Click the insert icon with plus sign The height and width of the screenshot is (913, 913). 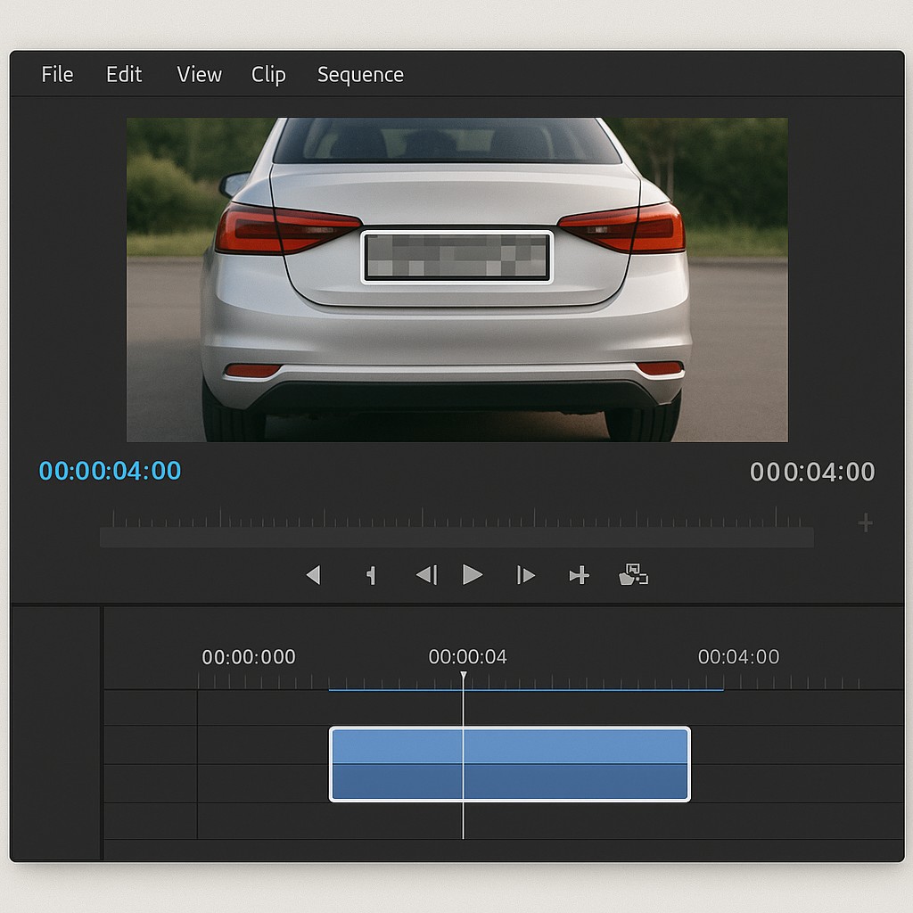click(580, 575)
